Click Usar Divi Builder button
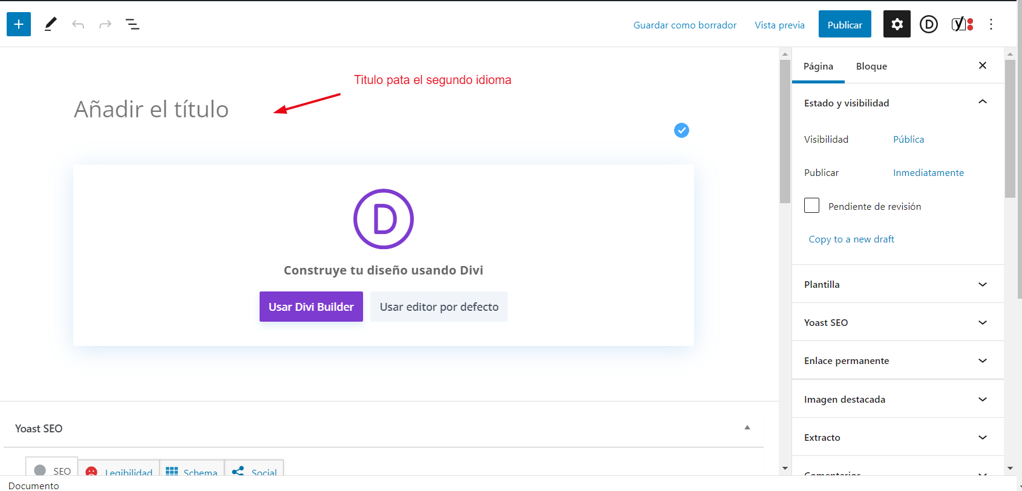Viewport: 1022px width, 491px height. (x=311, y=307)
